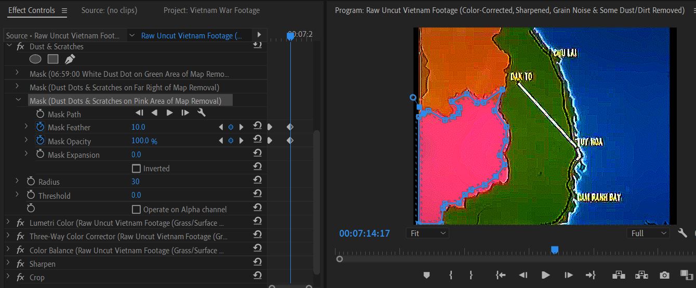Image resolution: width=696 pixels, height=288 pixels.
Task: Go to next Mask Feather keyframe
Action: point(241,127)
